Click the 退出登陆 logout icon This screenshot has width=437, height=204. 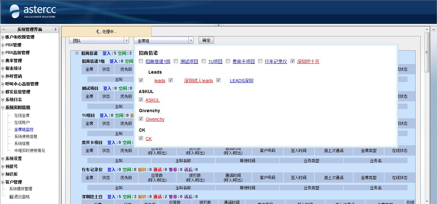(x=12, y=197)
